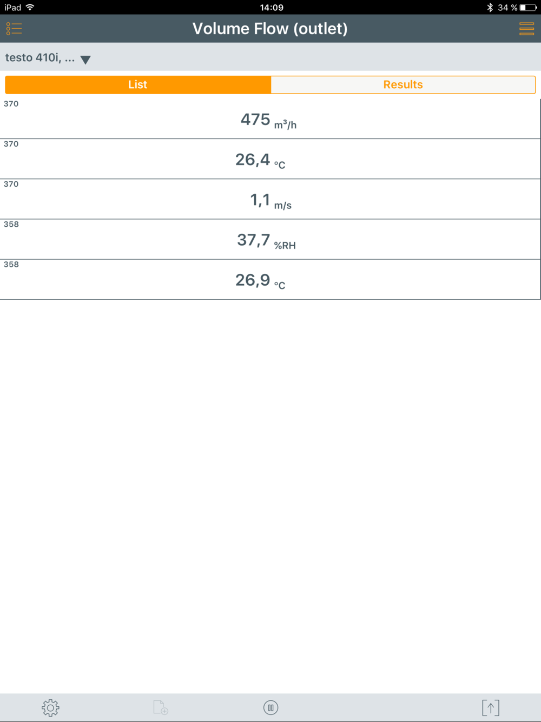Open the measurement list menu icon

click(14, 29)
